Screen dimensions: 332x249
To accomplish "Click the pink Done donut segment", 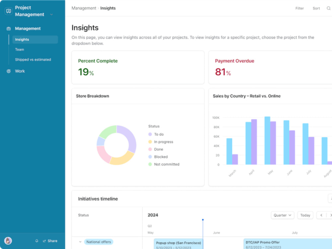I will coord(103,154).
